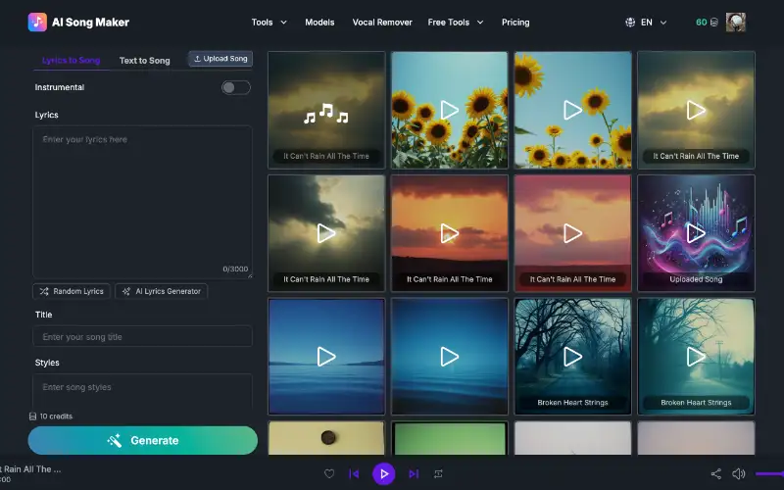
Task: Open the now-playing card with music notes
Action: tap(326, 110)
